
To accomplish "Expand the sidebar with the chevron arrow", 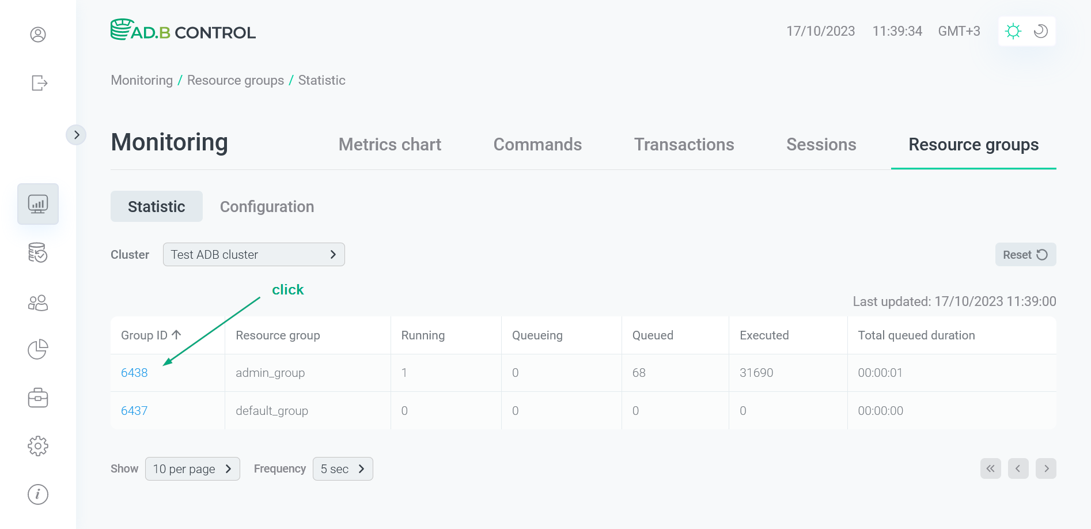I will [x=77, y=134].
